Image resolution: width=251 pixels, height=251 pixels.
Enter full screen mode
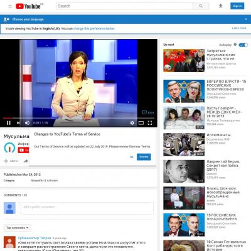[x=150, y=123]
